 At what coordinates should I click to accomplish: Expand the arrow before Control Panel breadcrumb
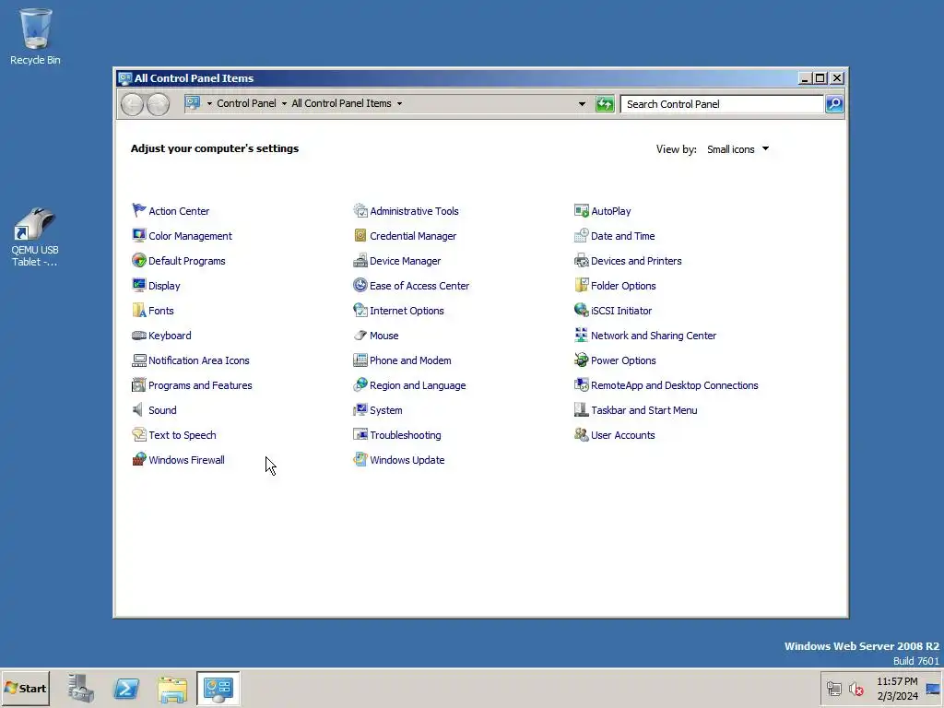point(209,103)
